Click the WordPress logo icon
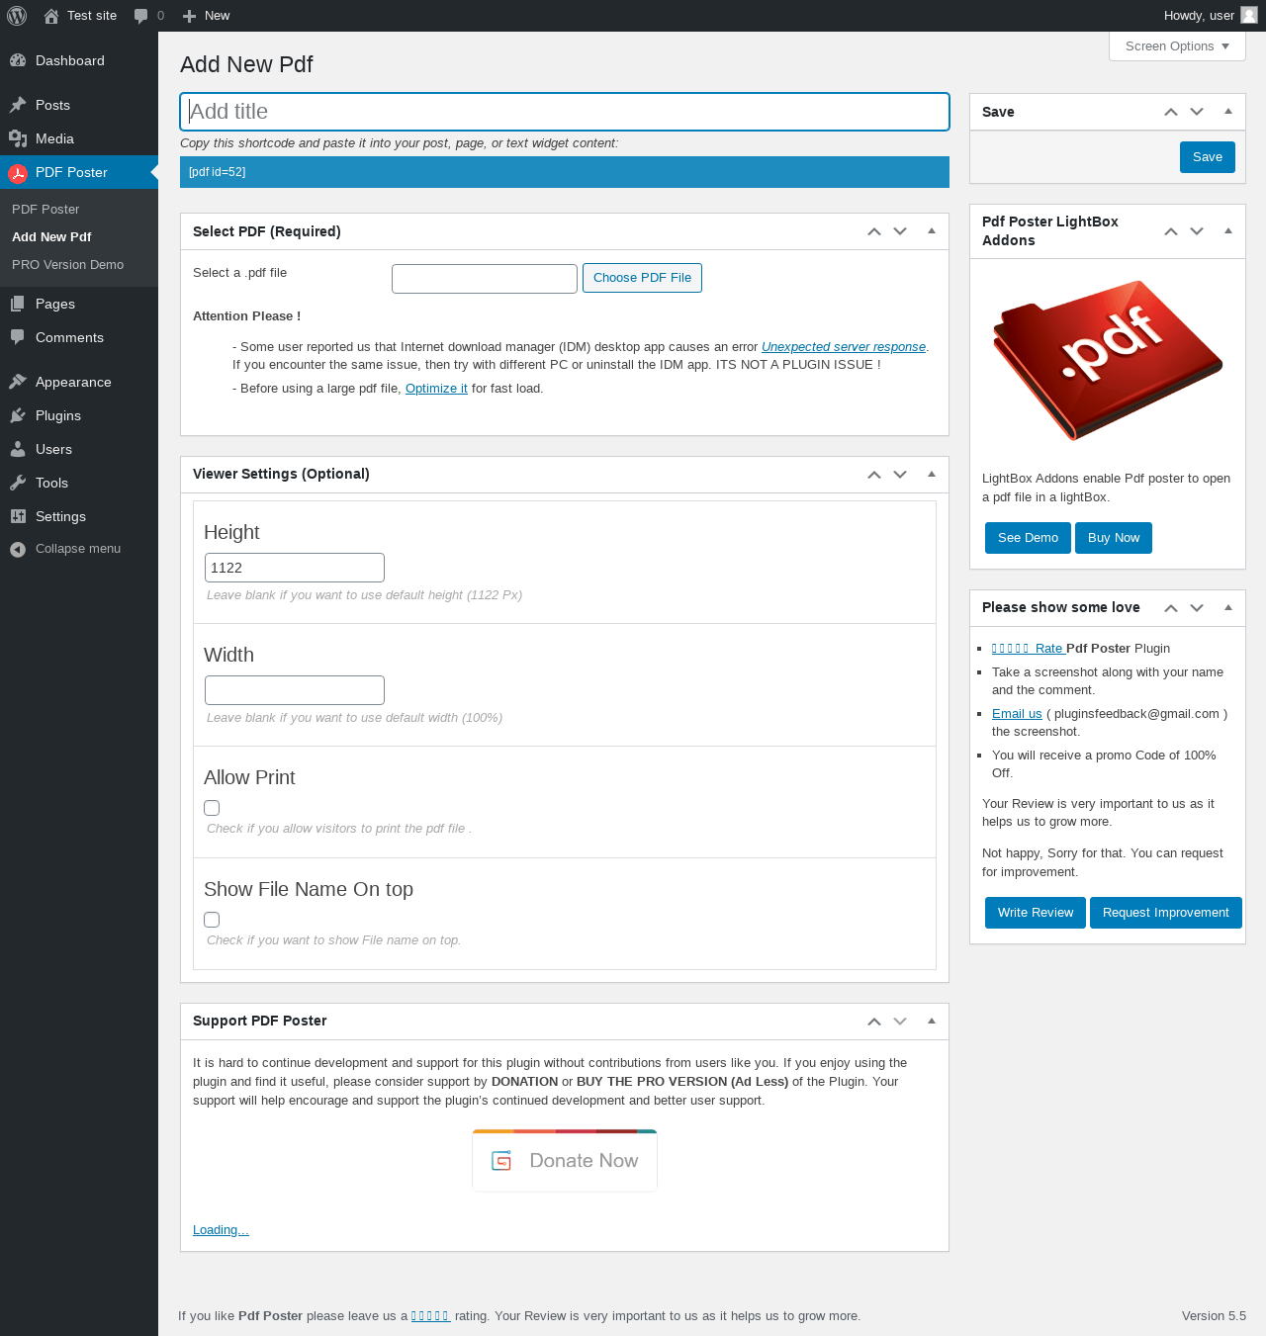Image resolution: width=1266 pixels, height=1336 pixels. pyautogui.click(x=17, y=16)
